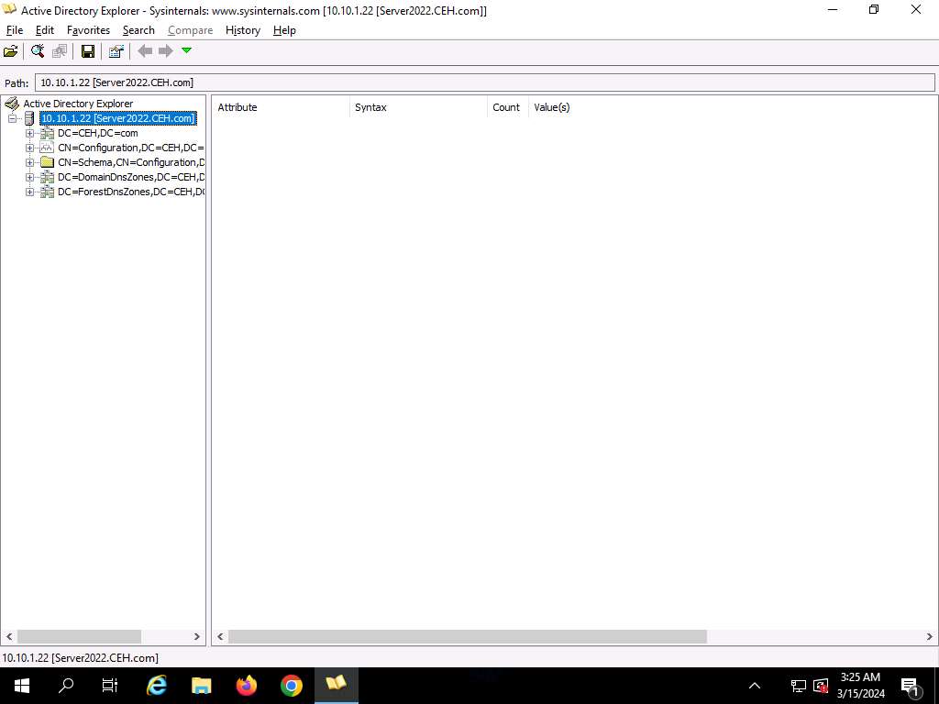Open the Search menu
The height and width of the screenshot is (704, 939).
(138, 30)
